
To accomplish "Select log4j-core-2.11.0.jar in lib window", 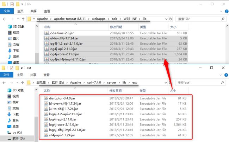I will pos(116,54).
